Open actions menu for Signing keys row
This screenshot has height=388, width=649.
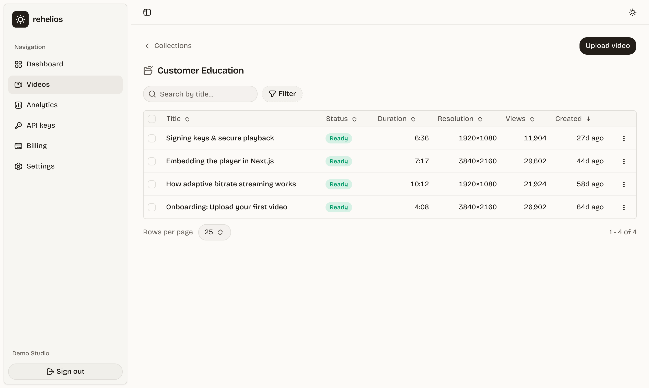(x=624, y=138)
